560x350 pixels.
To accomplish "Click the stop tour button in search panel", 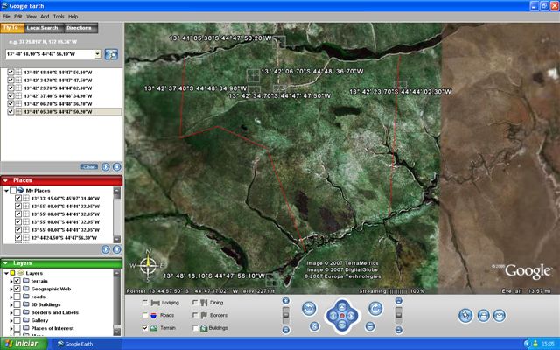I will (x=116, y=167).
